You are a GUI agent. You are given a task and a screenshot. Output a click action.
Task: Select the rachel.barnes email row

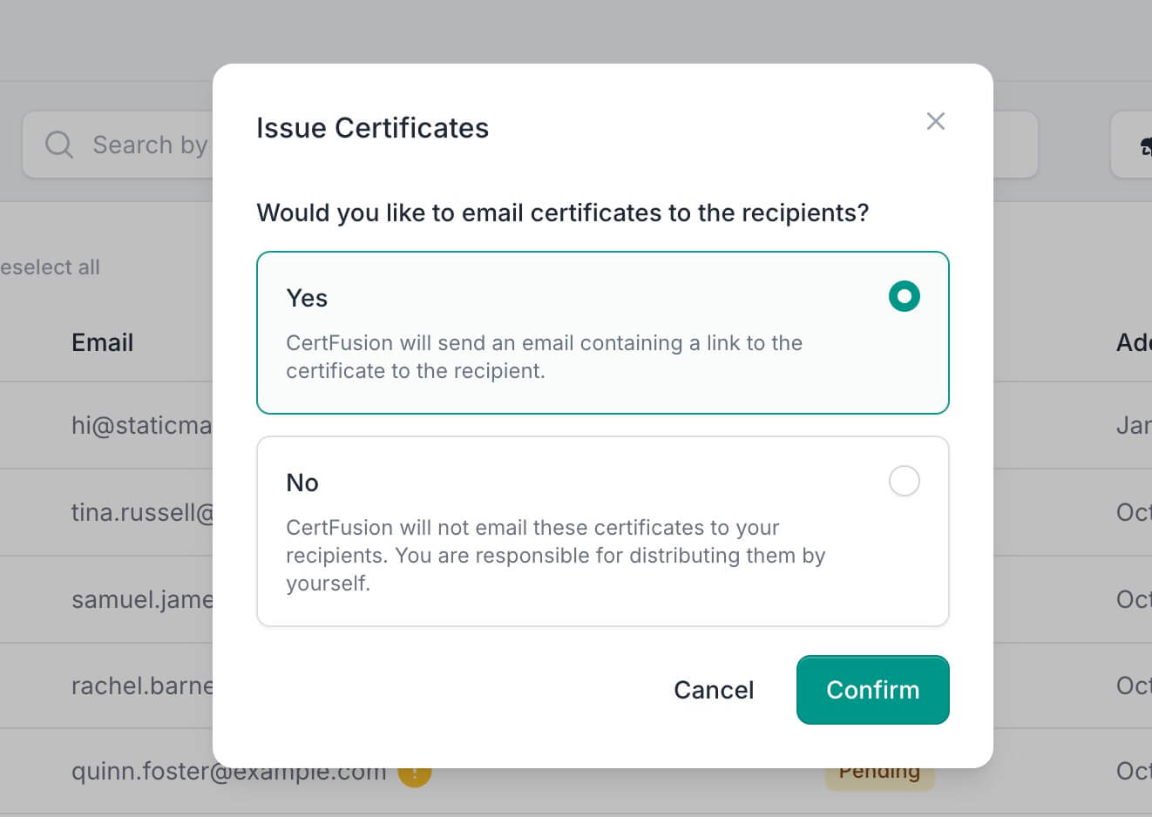141,685
